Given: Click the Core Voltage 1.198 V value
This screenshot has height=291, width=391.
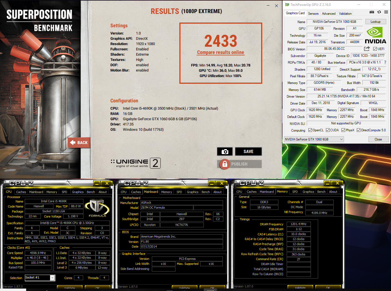Looking at the screenshot, I should tap(73, 216).
